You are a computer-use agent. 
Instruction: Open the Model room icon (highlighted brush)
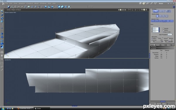(144, 4)
